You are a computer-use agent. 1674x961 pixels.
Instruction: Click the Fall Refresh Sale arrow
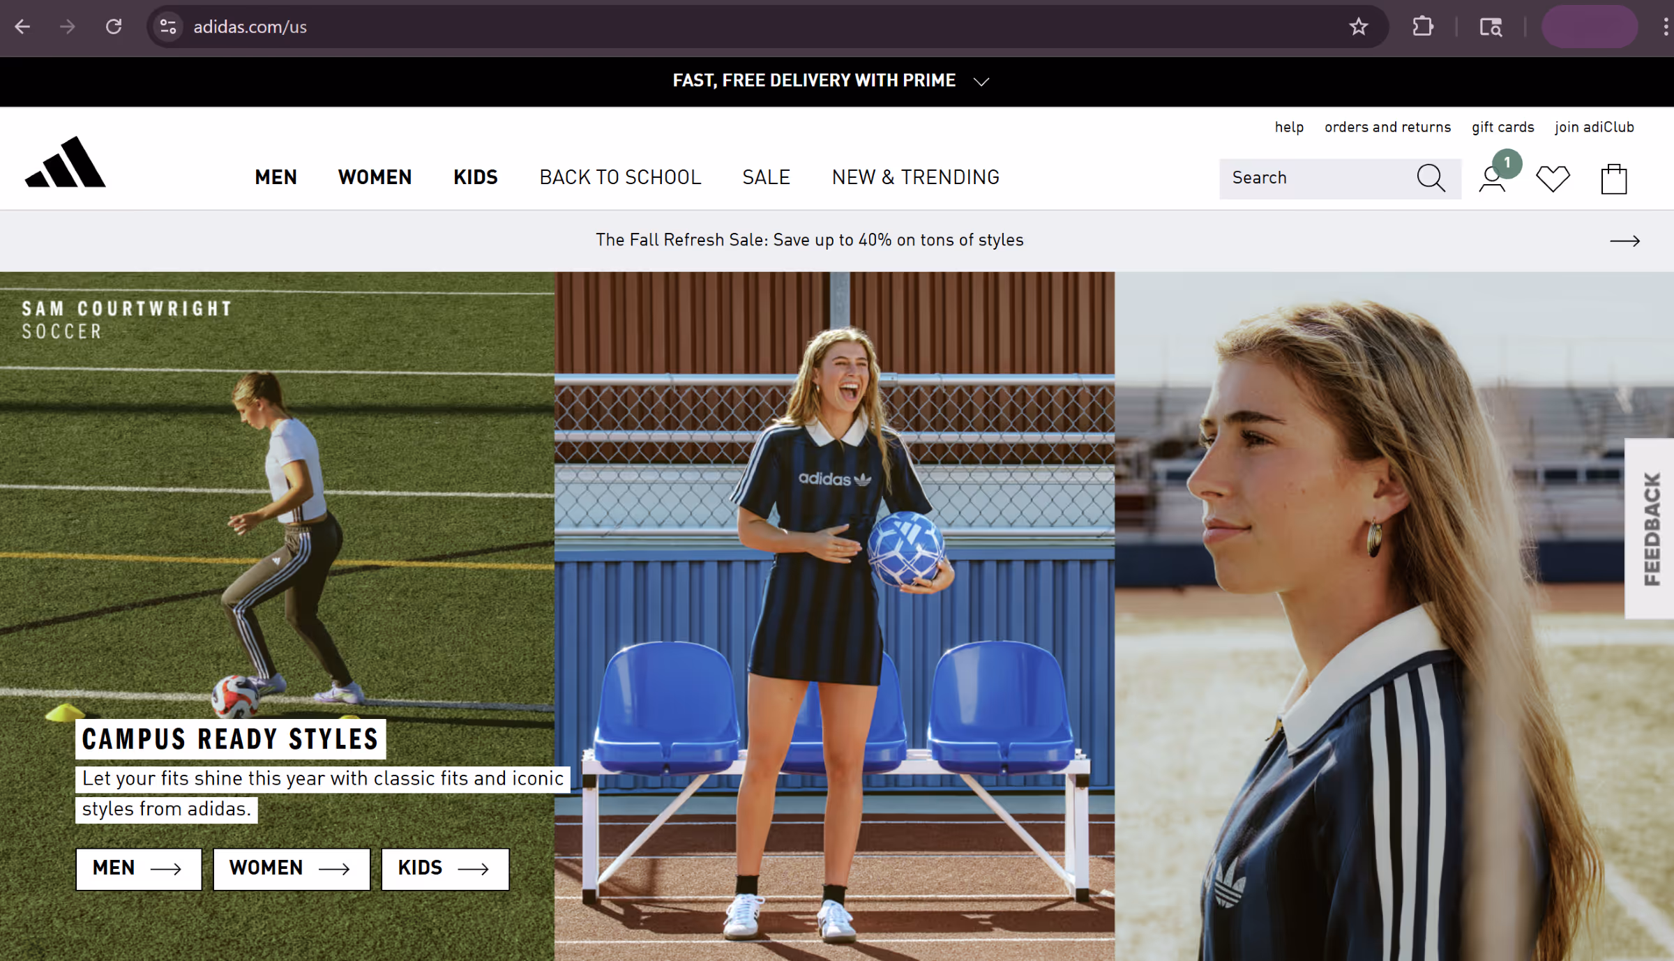coord(1624,241)
